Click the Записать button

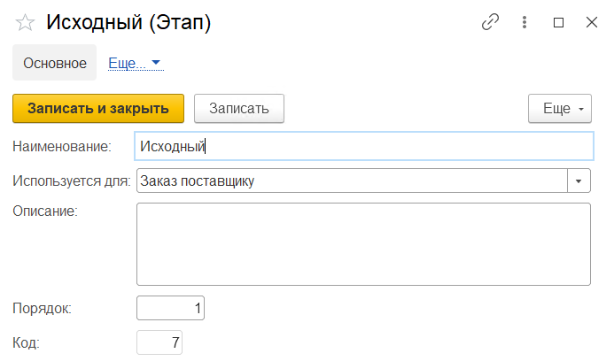238,108
